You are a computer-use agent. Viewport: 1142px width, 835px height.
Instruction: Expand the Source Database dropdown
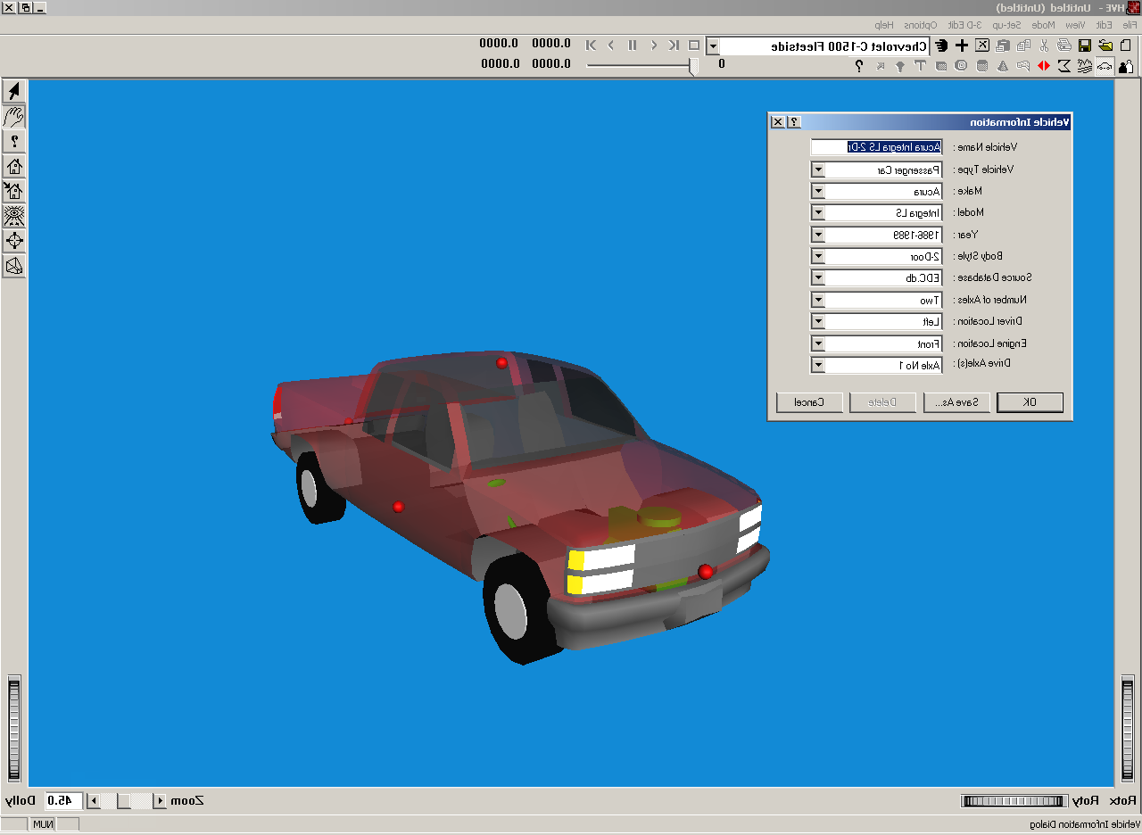[x=817, y=278]
